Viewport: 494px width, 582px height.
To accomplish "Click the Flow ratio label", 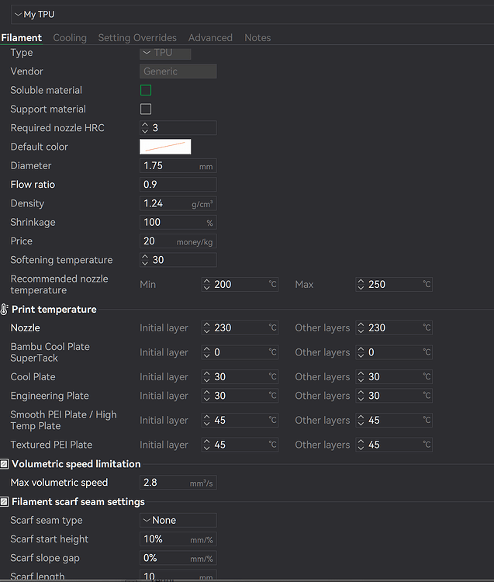I will tap(33, 185).
